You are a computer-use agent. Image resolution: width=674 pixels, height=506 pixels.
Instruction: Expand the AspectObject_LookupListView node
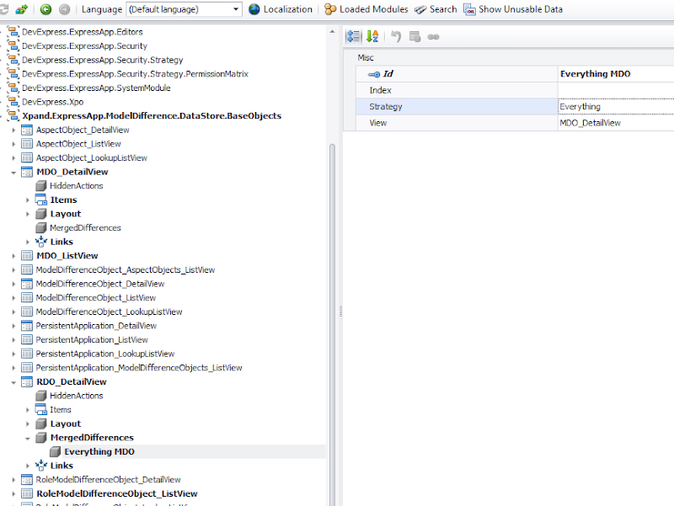(13, 158)
